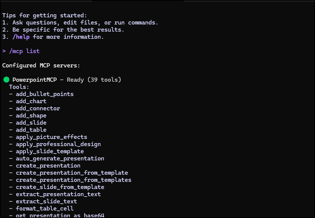
Task: Select apply_professional_design tool
Action: pos(58,144)
